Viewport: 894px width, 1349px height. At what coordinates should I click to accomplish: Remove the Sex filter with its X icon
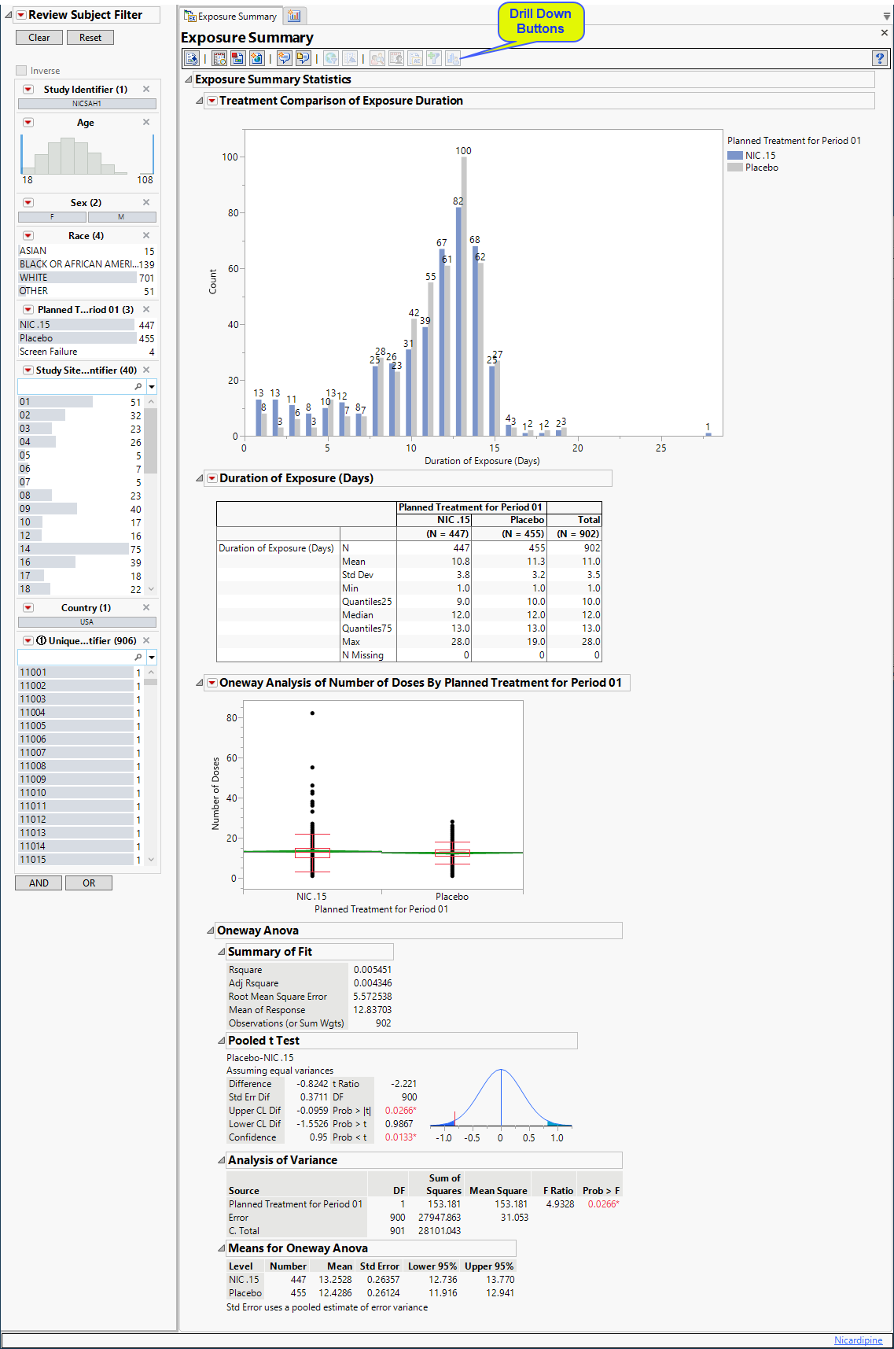click(146, 202)
